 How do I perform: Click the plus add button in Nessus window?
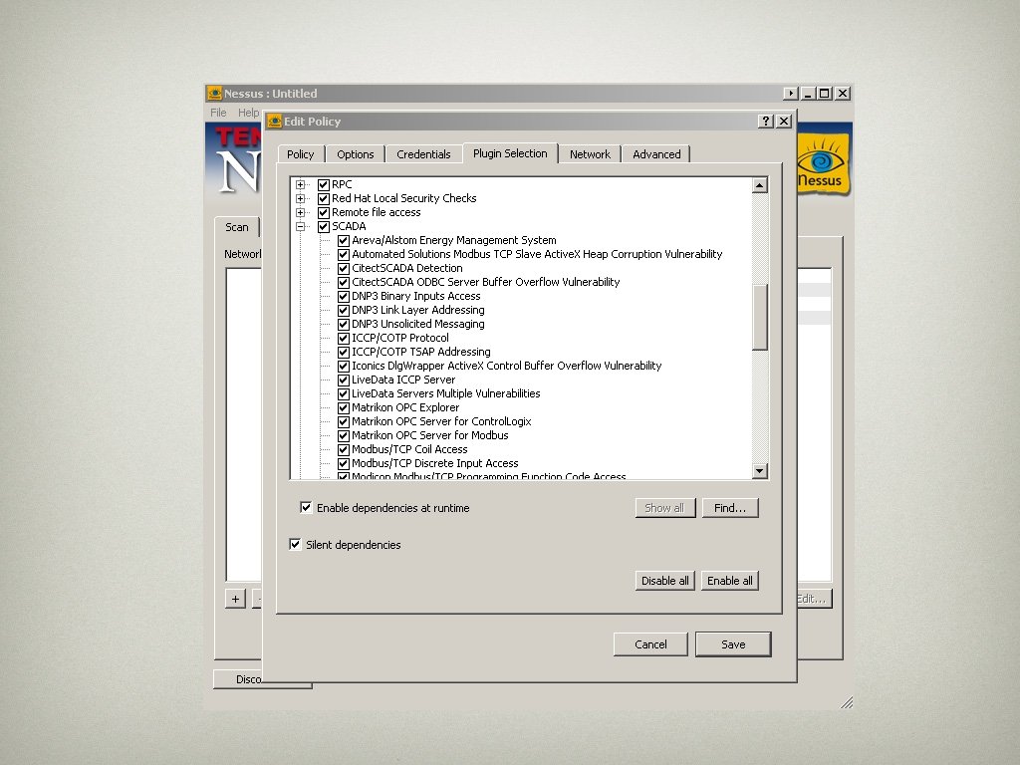(235, 599)
